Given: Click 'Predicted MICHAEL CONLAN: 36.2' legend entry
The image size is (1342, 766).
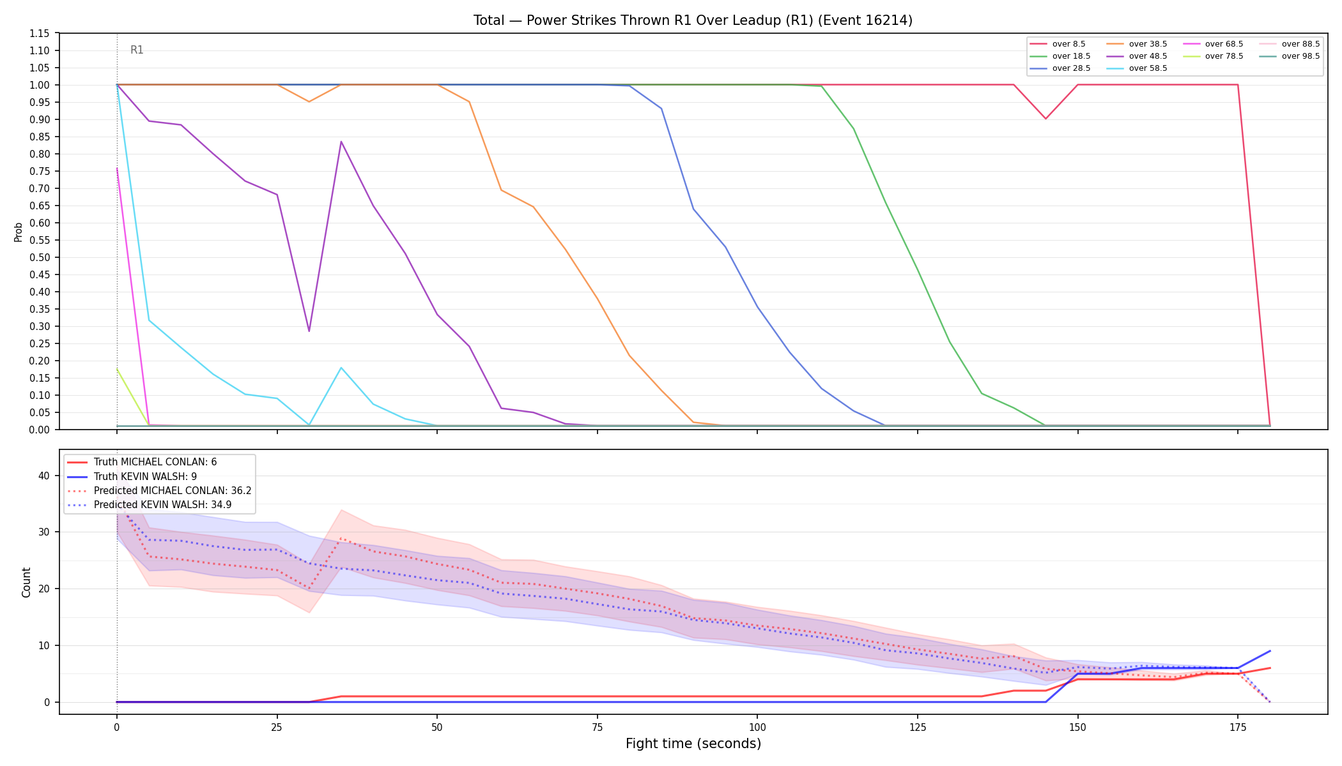Looking at the screenshot, I should (x=159, y=491).
